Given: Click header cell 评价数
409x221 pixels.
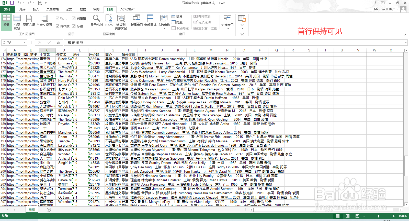Looking at the screenshot, I should [x=96, y=54].
